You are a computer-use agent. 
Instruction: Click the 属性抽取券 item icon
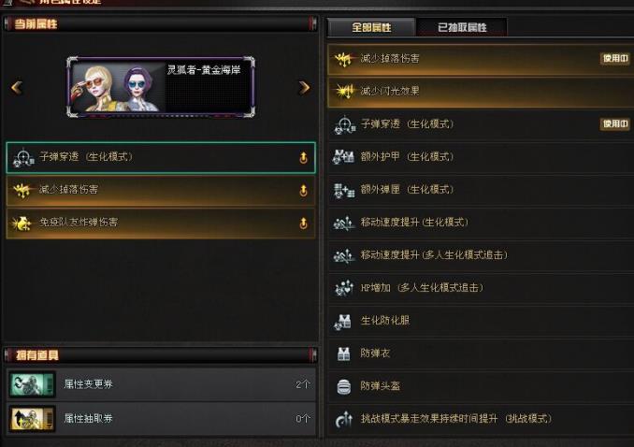[32, 419]
